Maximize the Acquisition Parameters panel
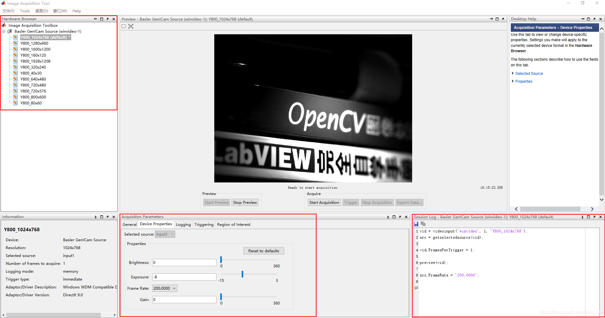The width and height of the screenshot is (605, 318). (x=394, y=217)
